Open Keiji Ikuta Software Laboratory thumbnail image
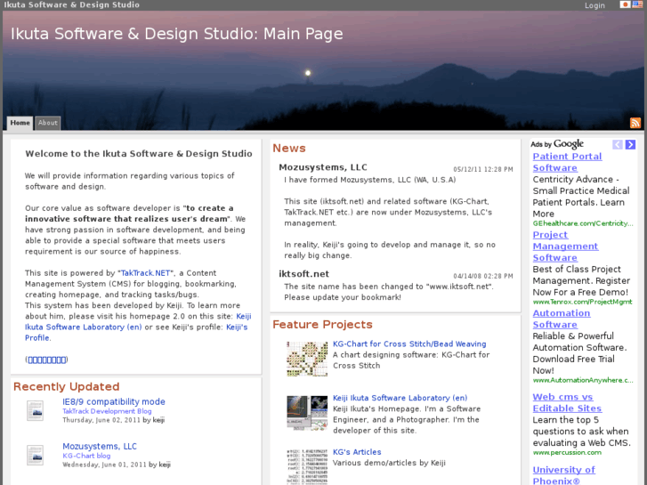The width and height of the screenshot is (647, 485). 306,412
